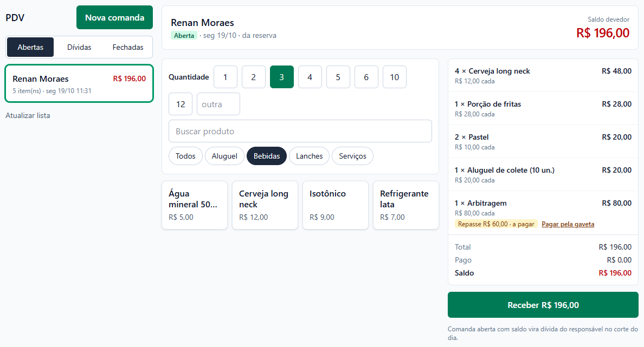Choose quantity 4
The height and width of the screenshot is (347, 644).
point(310,77)
